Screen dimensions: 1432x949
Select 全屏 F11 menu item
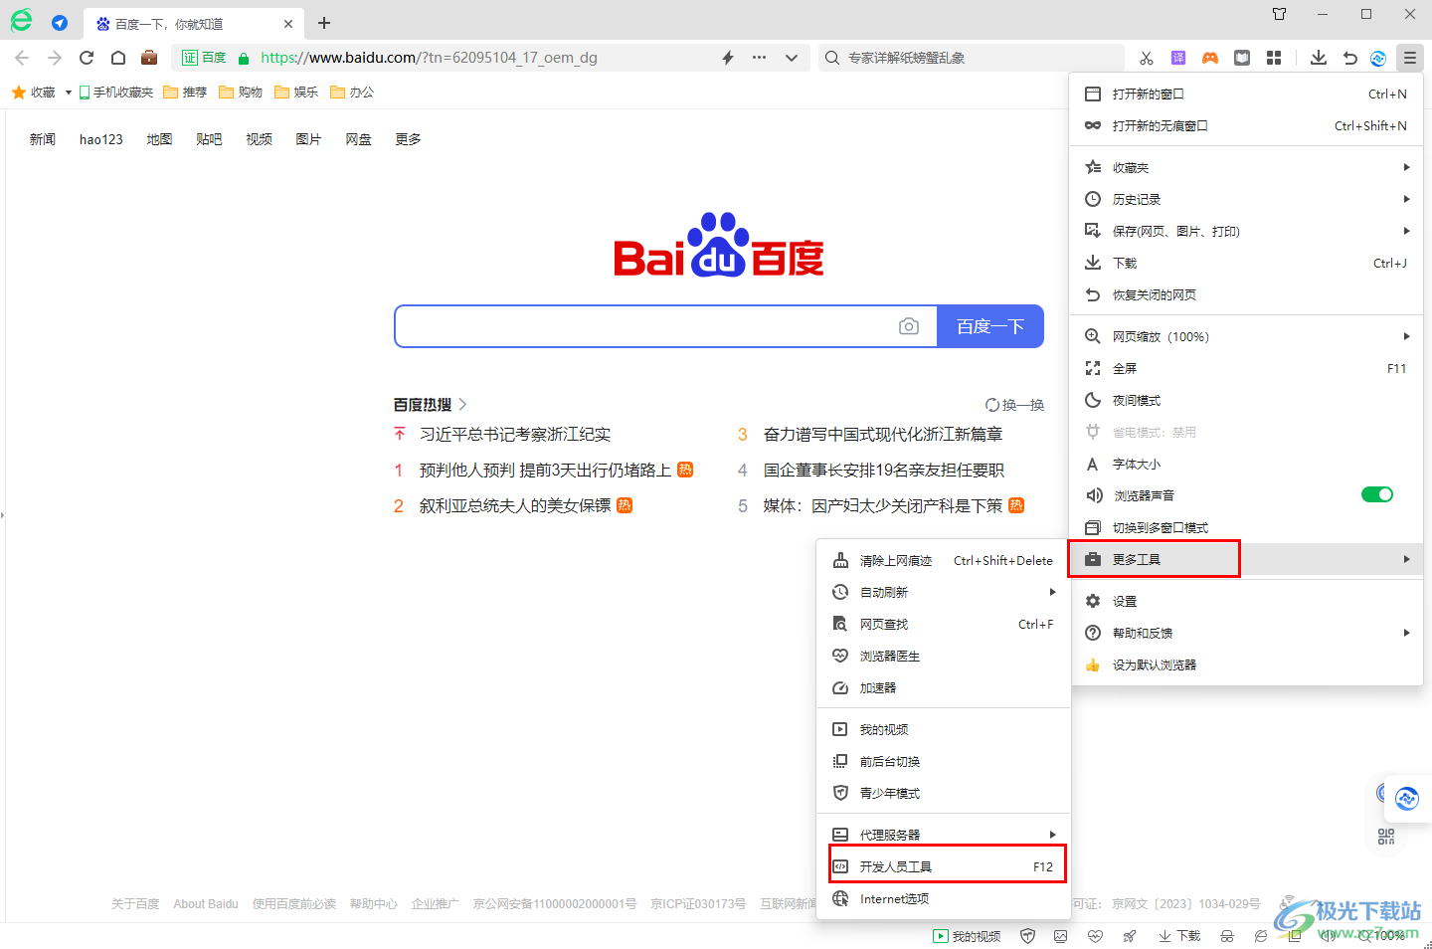(1247, 368)
